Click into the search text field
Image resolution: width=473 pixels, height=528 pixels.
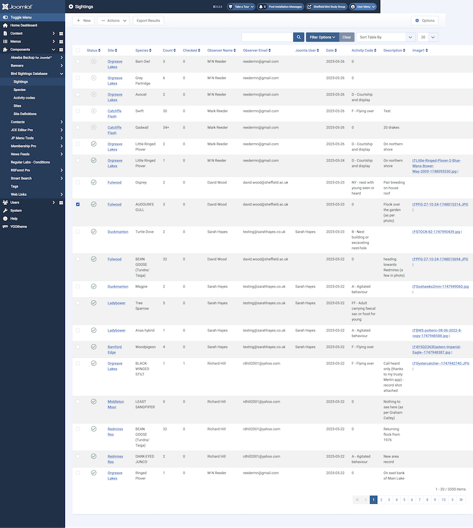tap(267, 37)
